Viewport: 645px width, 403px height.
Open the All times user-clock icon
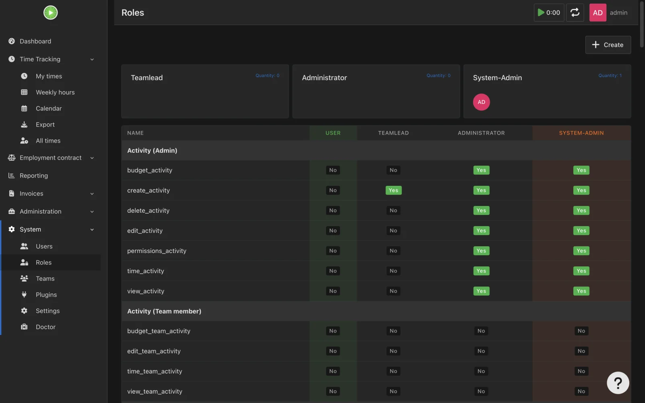click(x=24, y=141)
